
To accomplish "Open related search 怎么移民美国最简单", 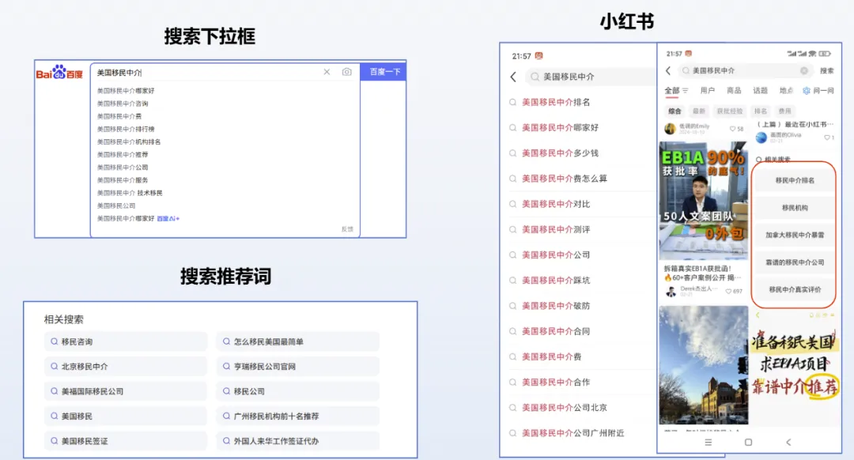I will pos(297,342).
